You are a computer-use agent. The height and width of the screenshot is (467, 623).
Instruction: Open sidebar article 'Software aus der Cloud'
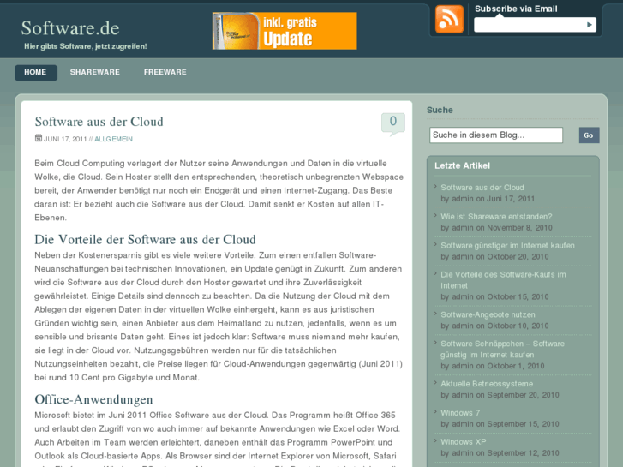482,188
